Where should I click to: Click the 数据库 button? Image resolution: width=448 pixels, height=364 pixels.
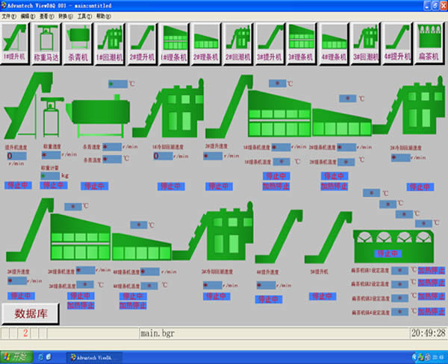31,313
